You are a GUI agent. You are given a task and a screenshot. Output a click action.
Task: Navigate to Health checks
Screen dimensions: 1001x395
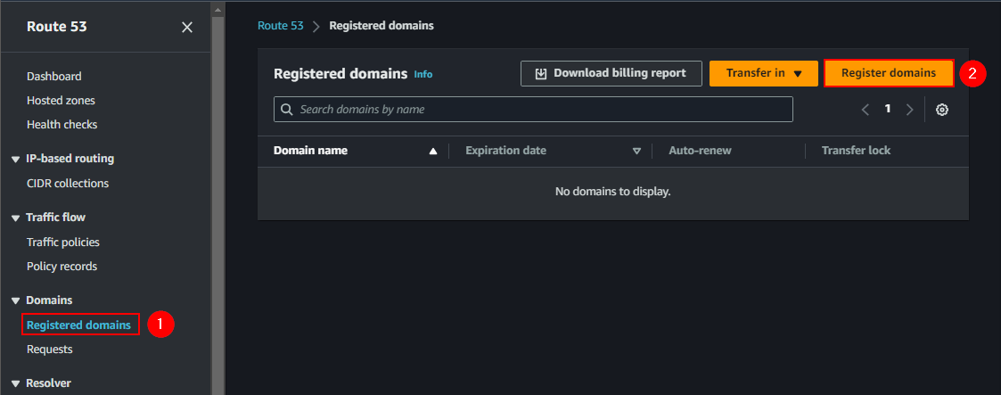(x=62, y=125)
